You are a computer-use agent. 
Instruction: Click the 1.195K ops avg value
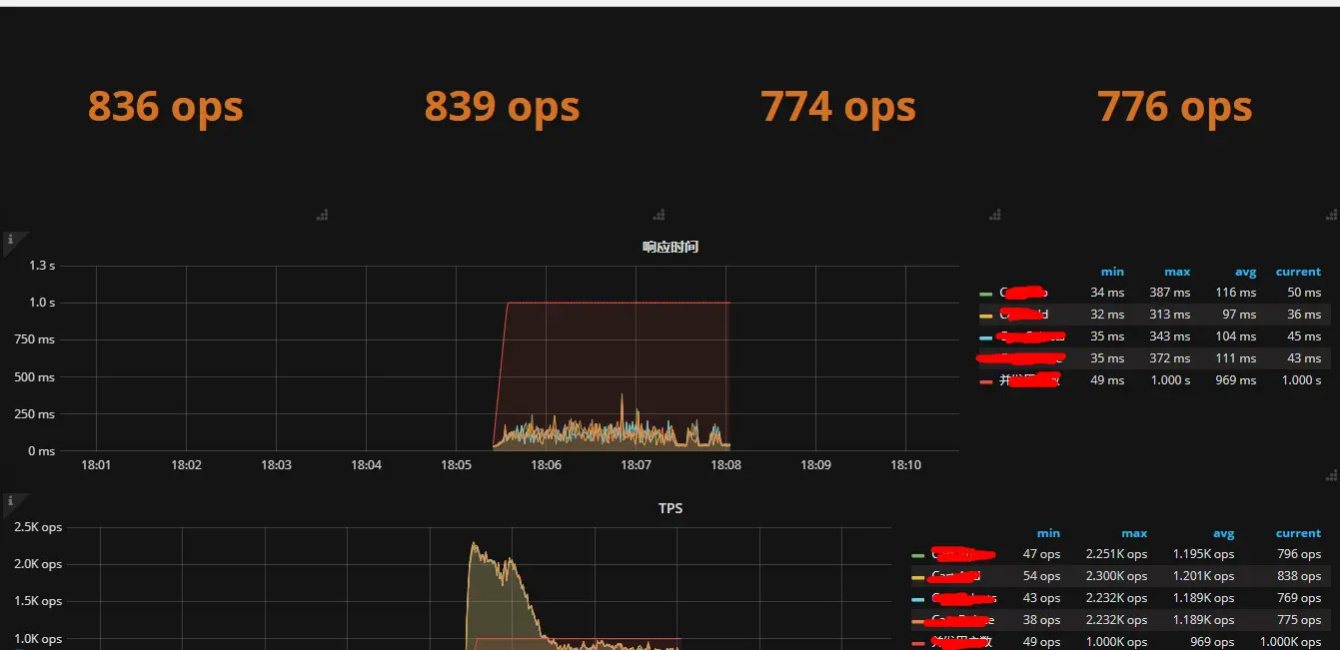1203,554
